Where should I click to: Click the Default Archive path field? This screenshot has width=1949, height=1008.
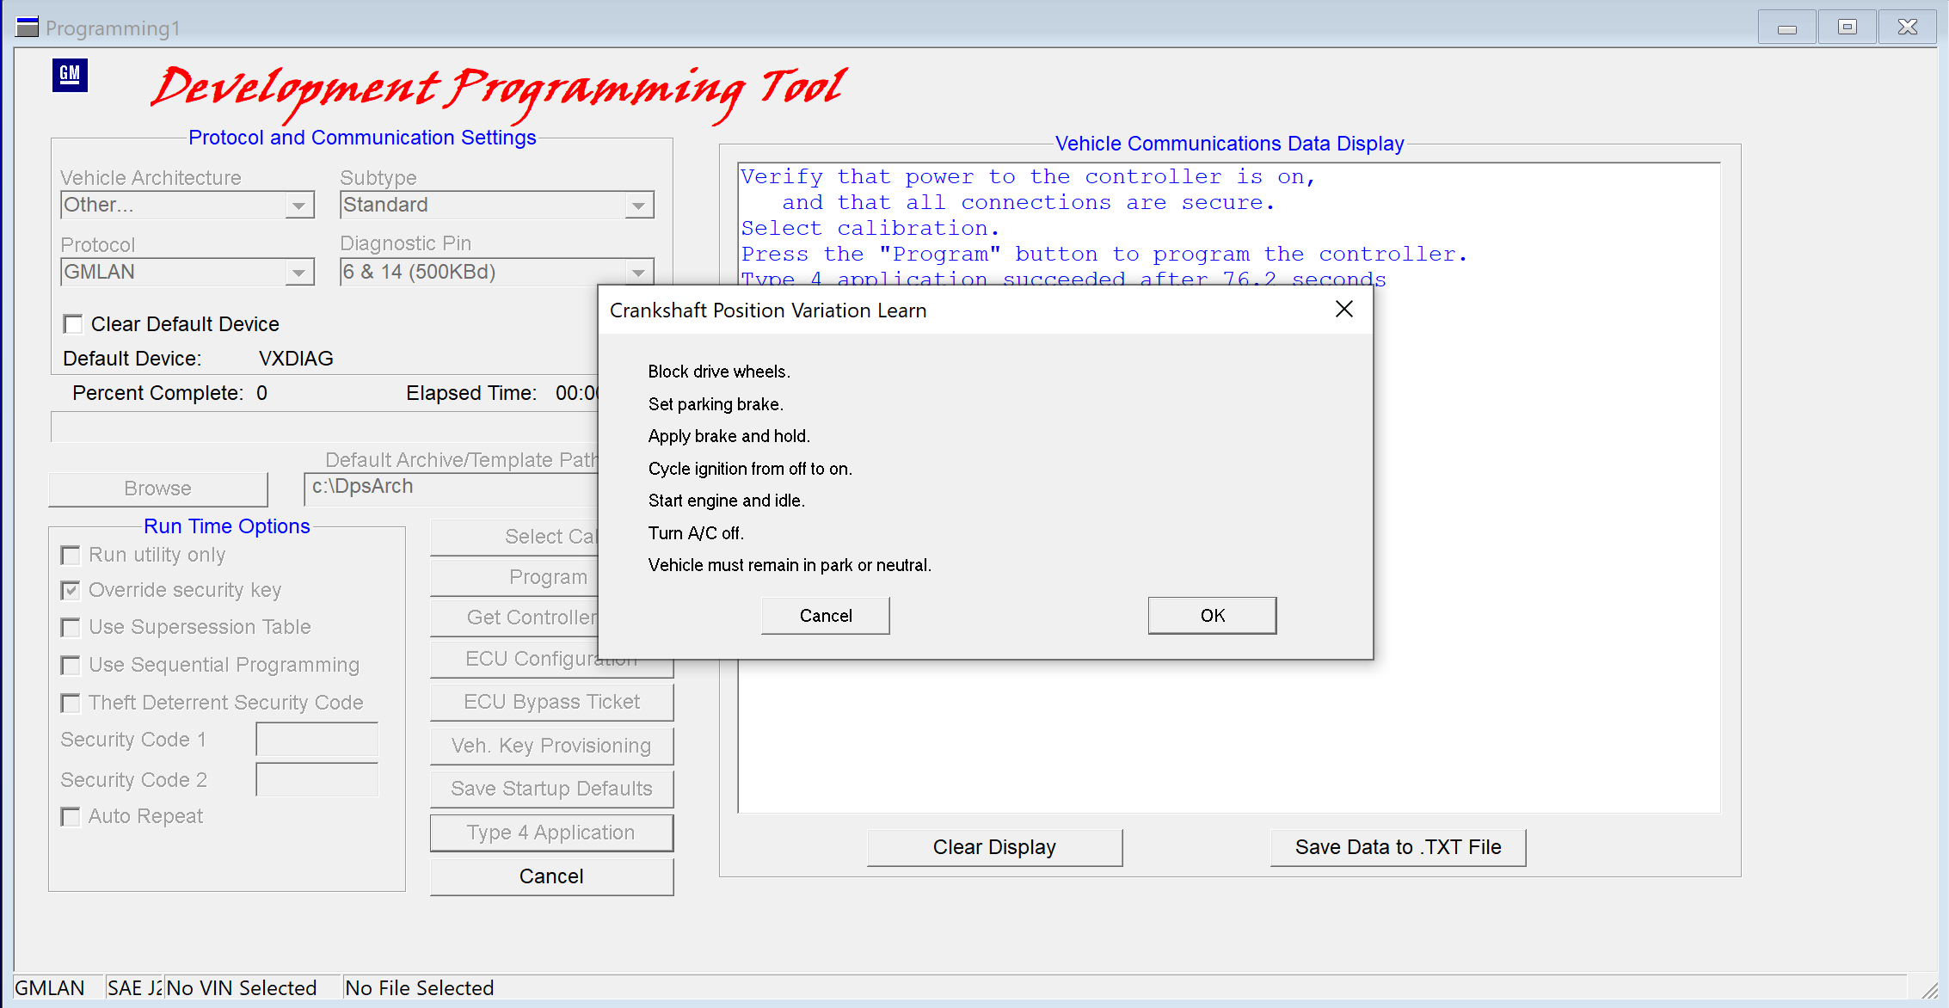[452, 488]
